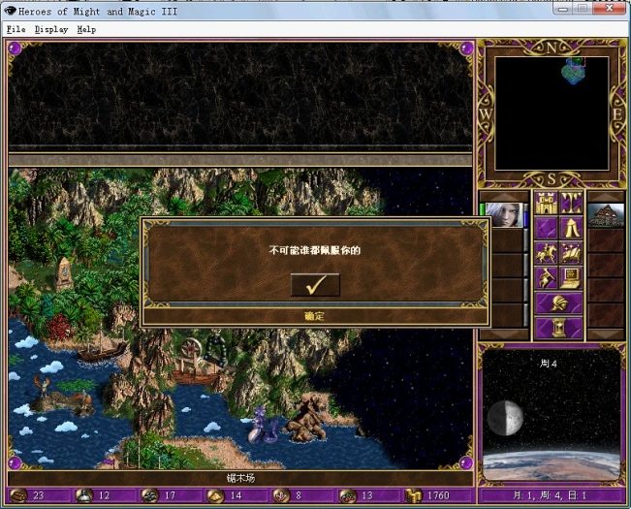This screenshot has height=509, width=631.
Task: Click the mercury resource icon
Action: point(84,495)
